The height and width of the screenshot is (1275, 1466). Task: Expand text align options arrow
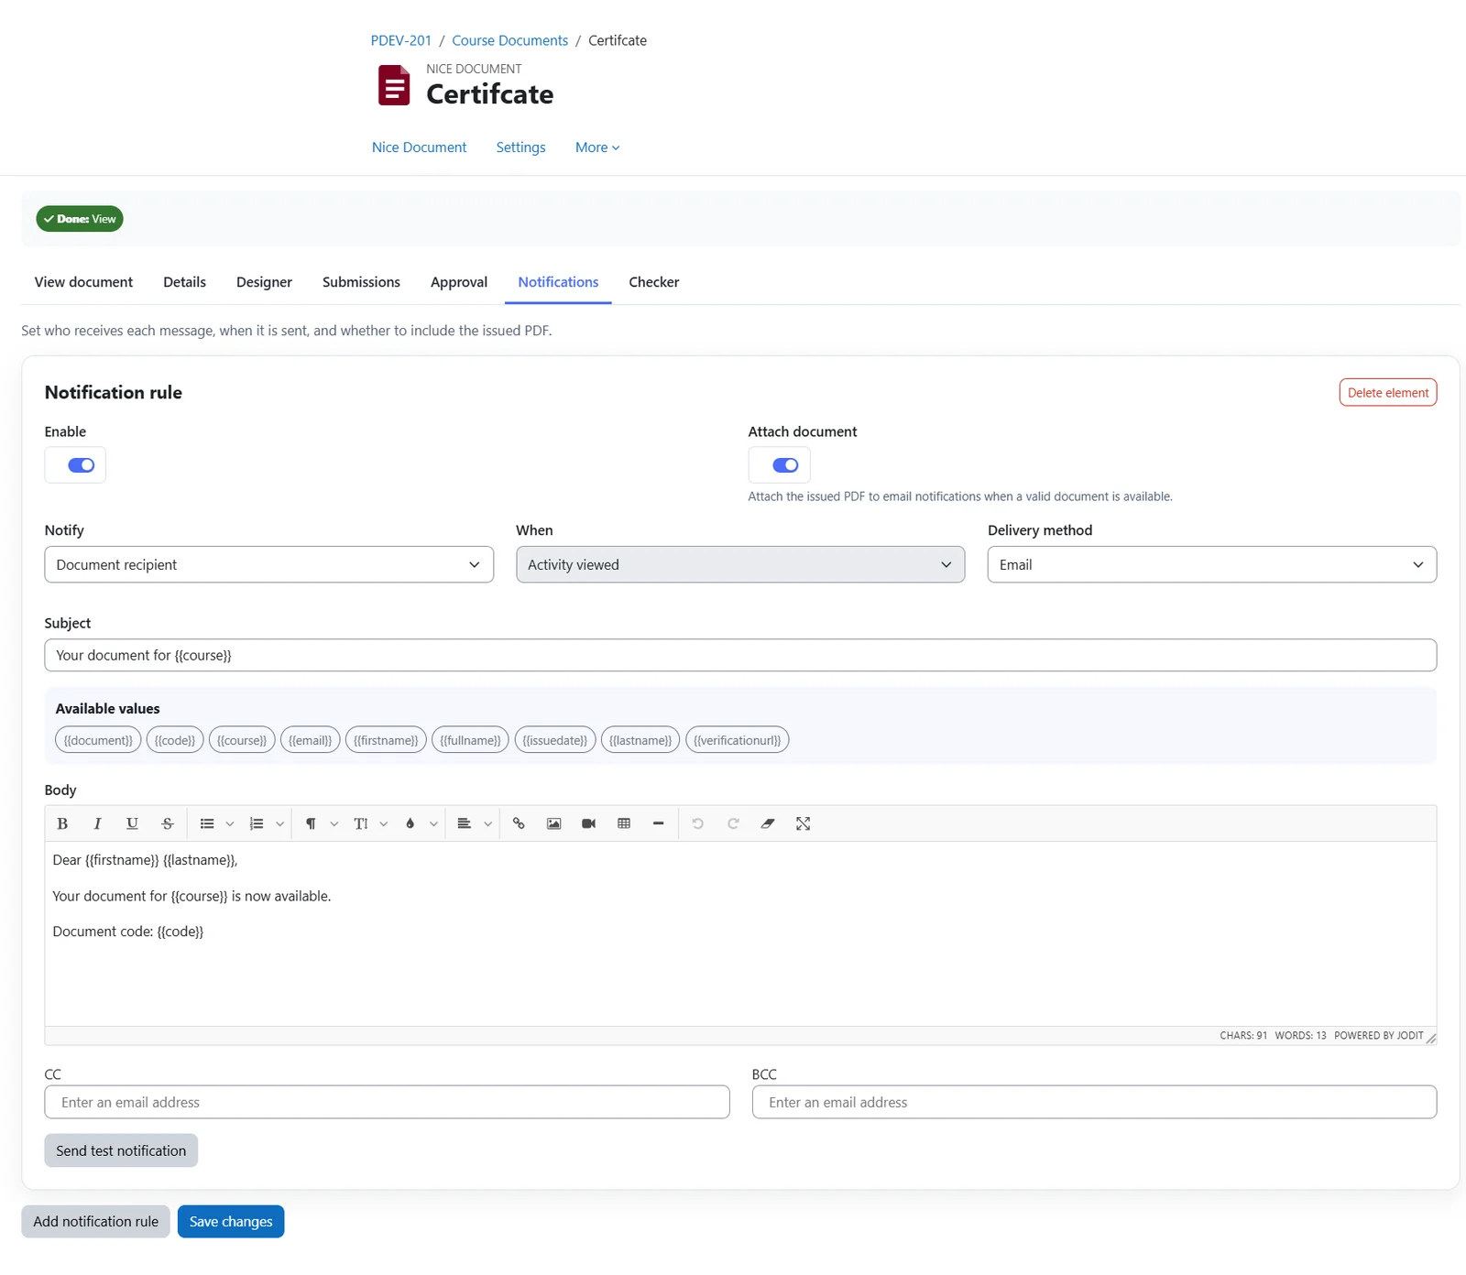(488, 823)
